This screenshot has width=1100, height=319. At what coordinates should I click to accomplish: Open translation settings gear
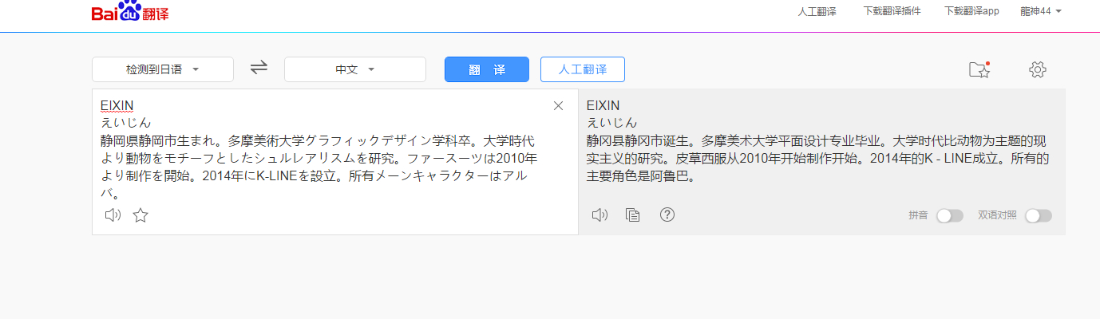tap(1037, 69)
